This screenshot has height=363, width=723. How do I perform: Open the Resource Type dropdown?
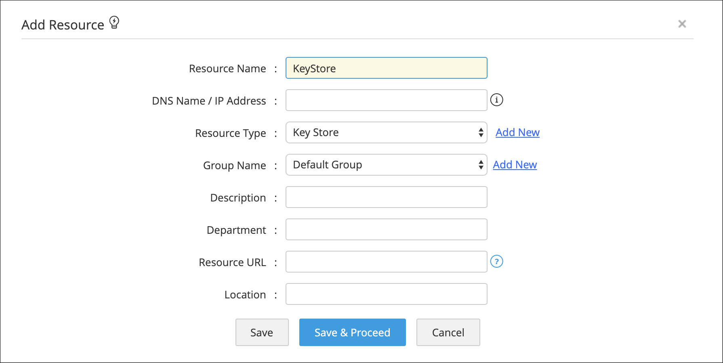point(386,132)
